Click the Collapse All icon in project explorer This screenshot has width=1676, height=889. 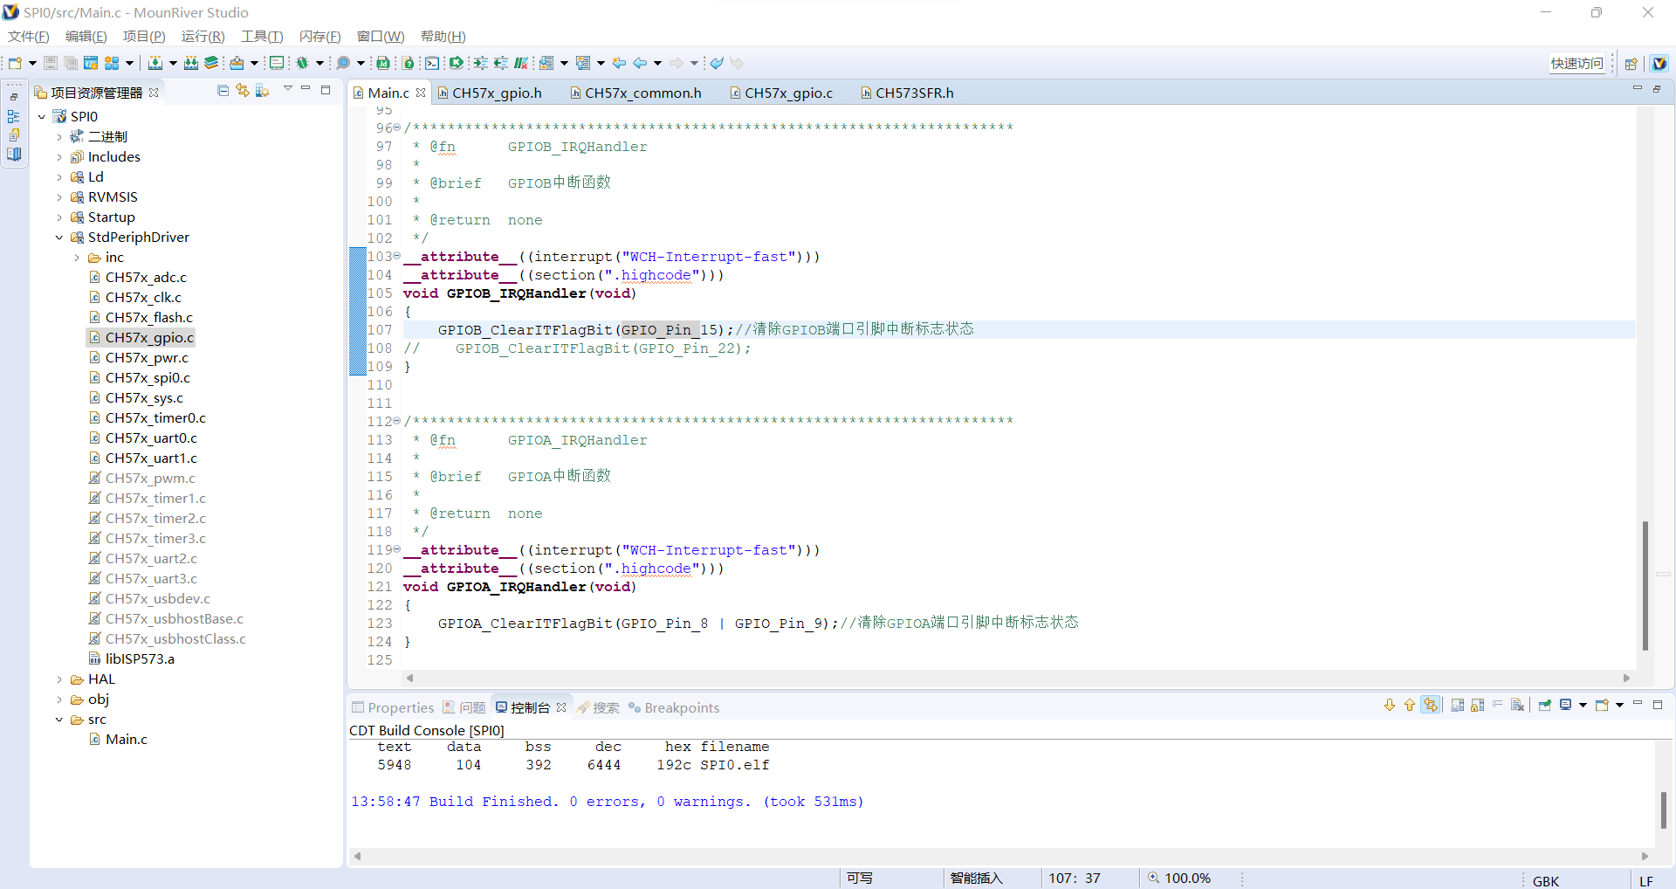click(223, 91)
